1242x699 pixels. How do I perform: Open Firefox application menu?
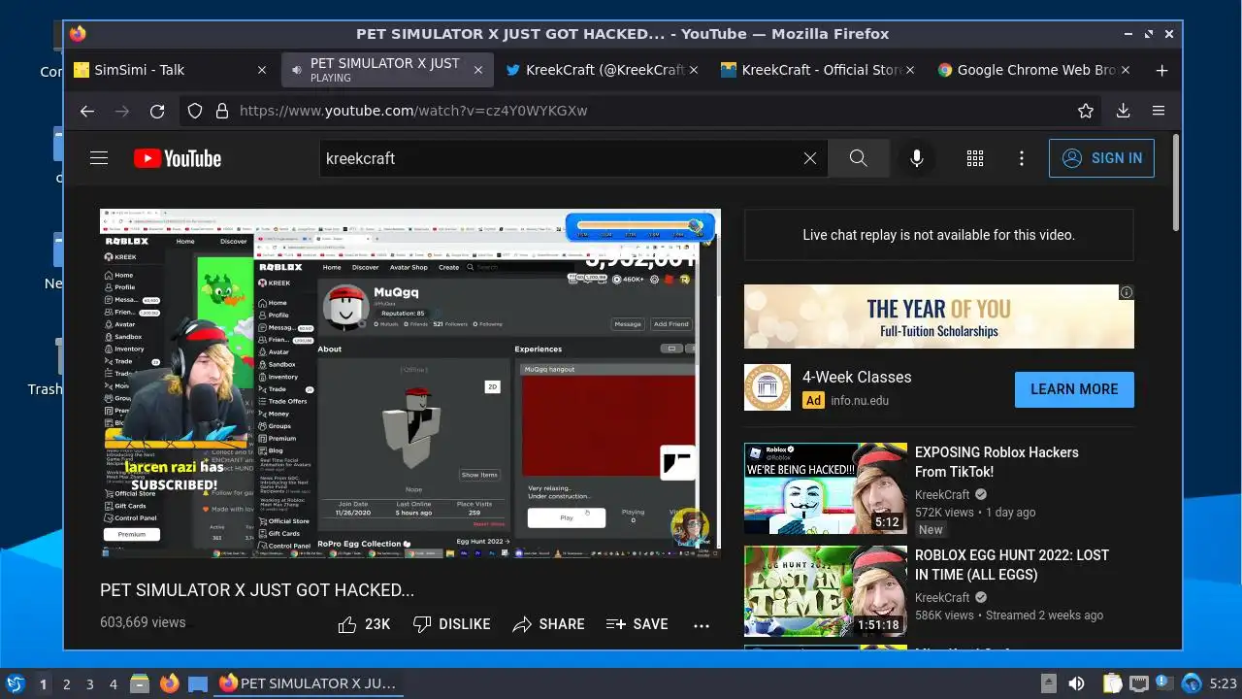(x=1158, y=111)
